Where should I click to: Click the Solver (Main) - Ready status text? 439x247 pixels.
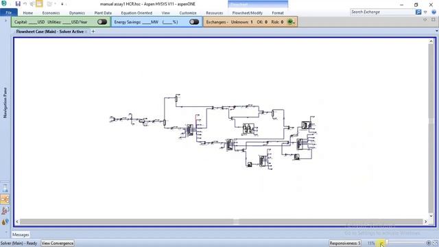[19, 244]
